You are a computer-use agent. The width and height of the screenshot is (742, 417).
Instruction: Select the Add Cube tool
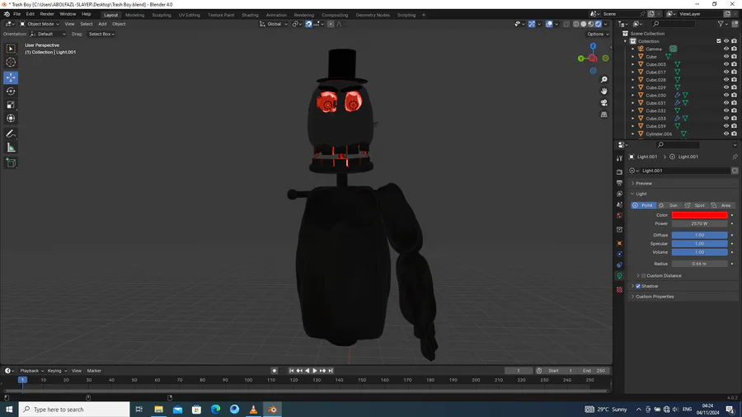tap(11, 163)
